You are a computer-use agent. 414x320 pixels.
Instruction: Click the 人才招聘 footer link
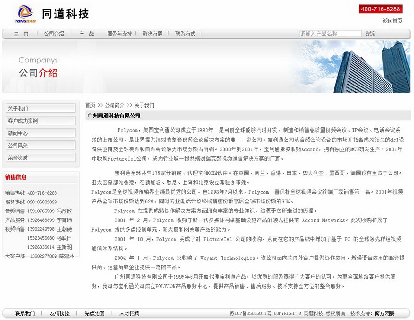tap(129, 313)
